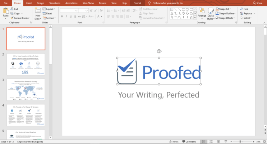The width and height of the screenshot is (267, 144).
Task: Click the Cut scissors button
Action: click(14, 9)
